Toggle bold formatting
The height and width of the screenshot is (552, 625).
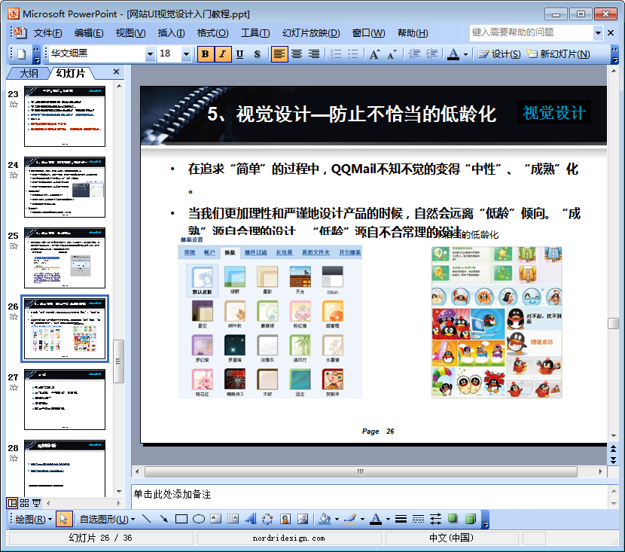[x=206, y=53]
